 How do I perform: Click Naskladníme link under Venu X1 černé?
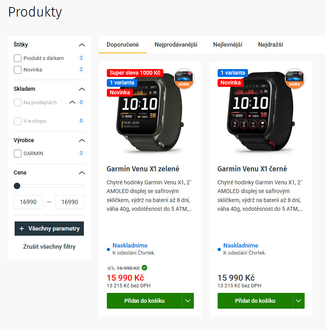coord(241,246)
